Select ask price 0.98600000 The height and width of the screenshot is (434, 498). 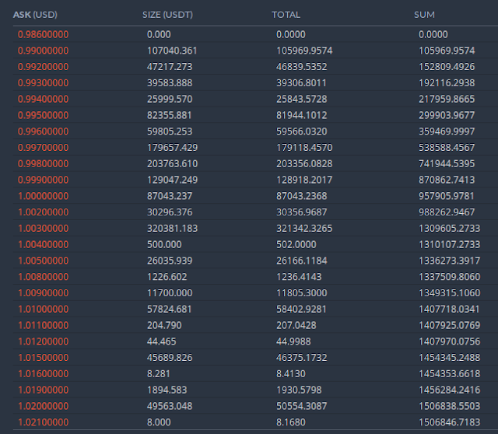(44, 34)
